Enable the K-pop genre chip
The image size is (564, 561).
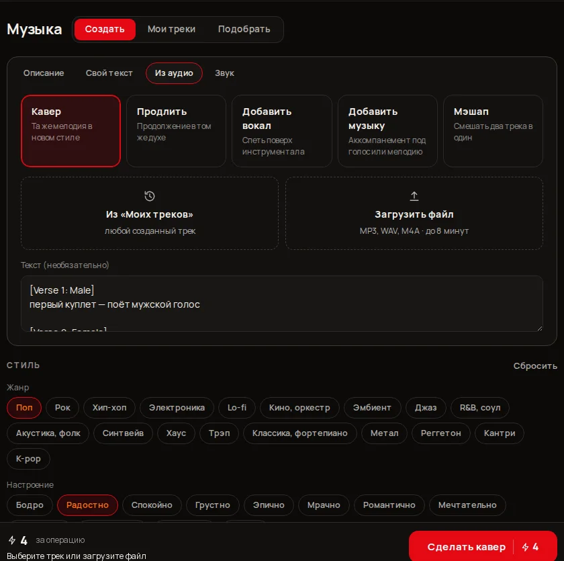click(x=28, y=459)
